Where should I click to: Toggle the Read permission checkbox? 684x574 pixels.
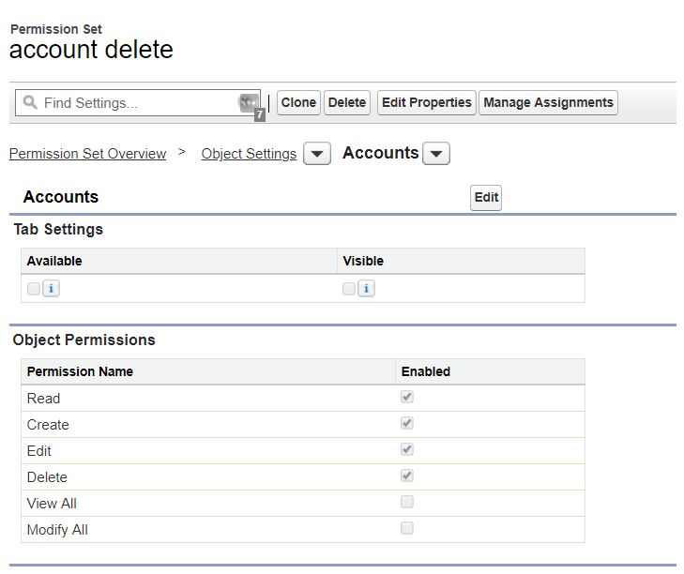click(x=407, y=398)
